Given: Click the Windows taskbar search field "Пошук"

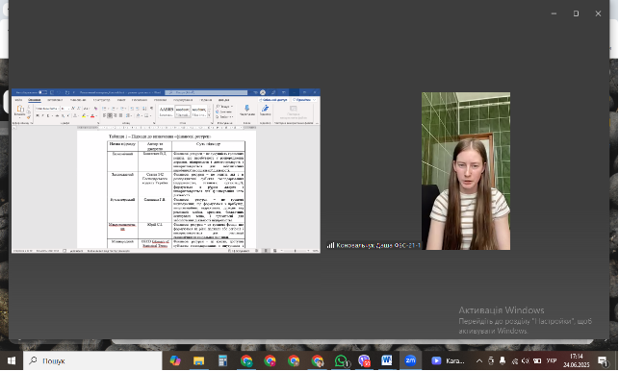Looking at the screenshot, I should click(x=92, y=360).
